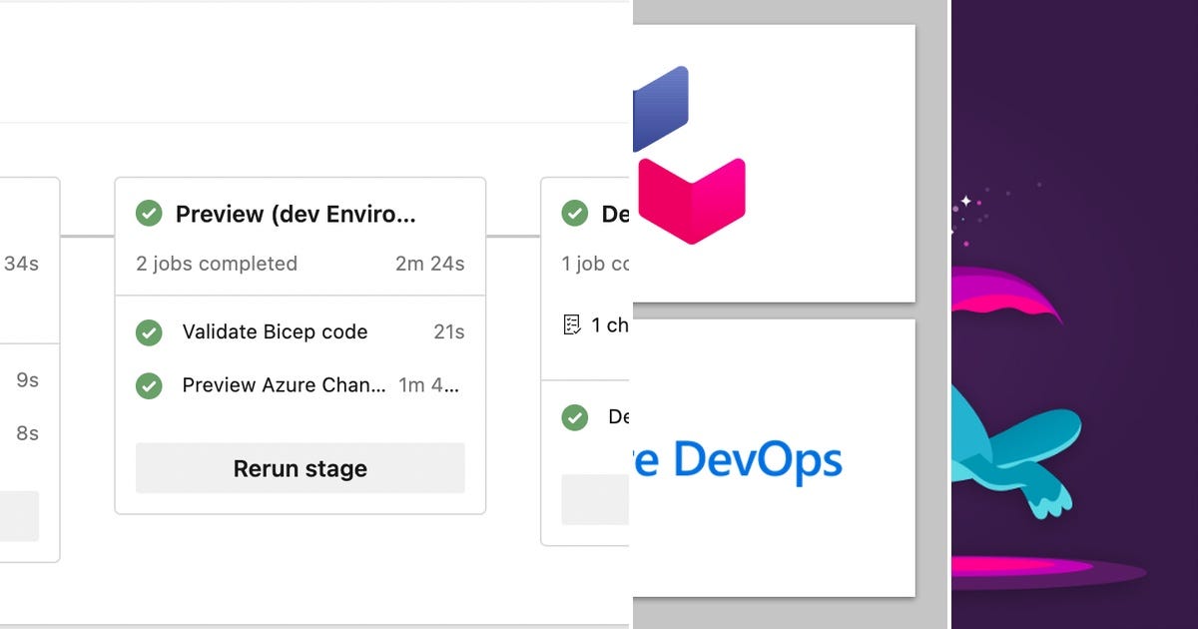The width and height of the screenshot is (1198, 629).
Task: Click the success icon on Preview stage header
Action: 149,213
